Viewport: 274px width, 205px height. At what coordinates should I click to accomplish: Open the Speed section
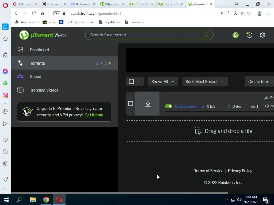click(64, 77)
